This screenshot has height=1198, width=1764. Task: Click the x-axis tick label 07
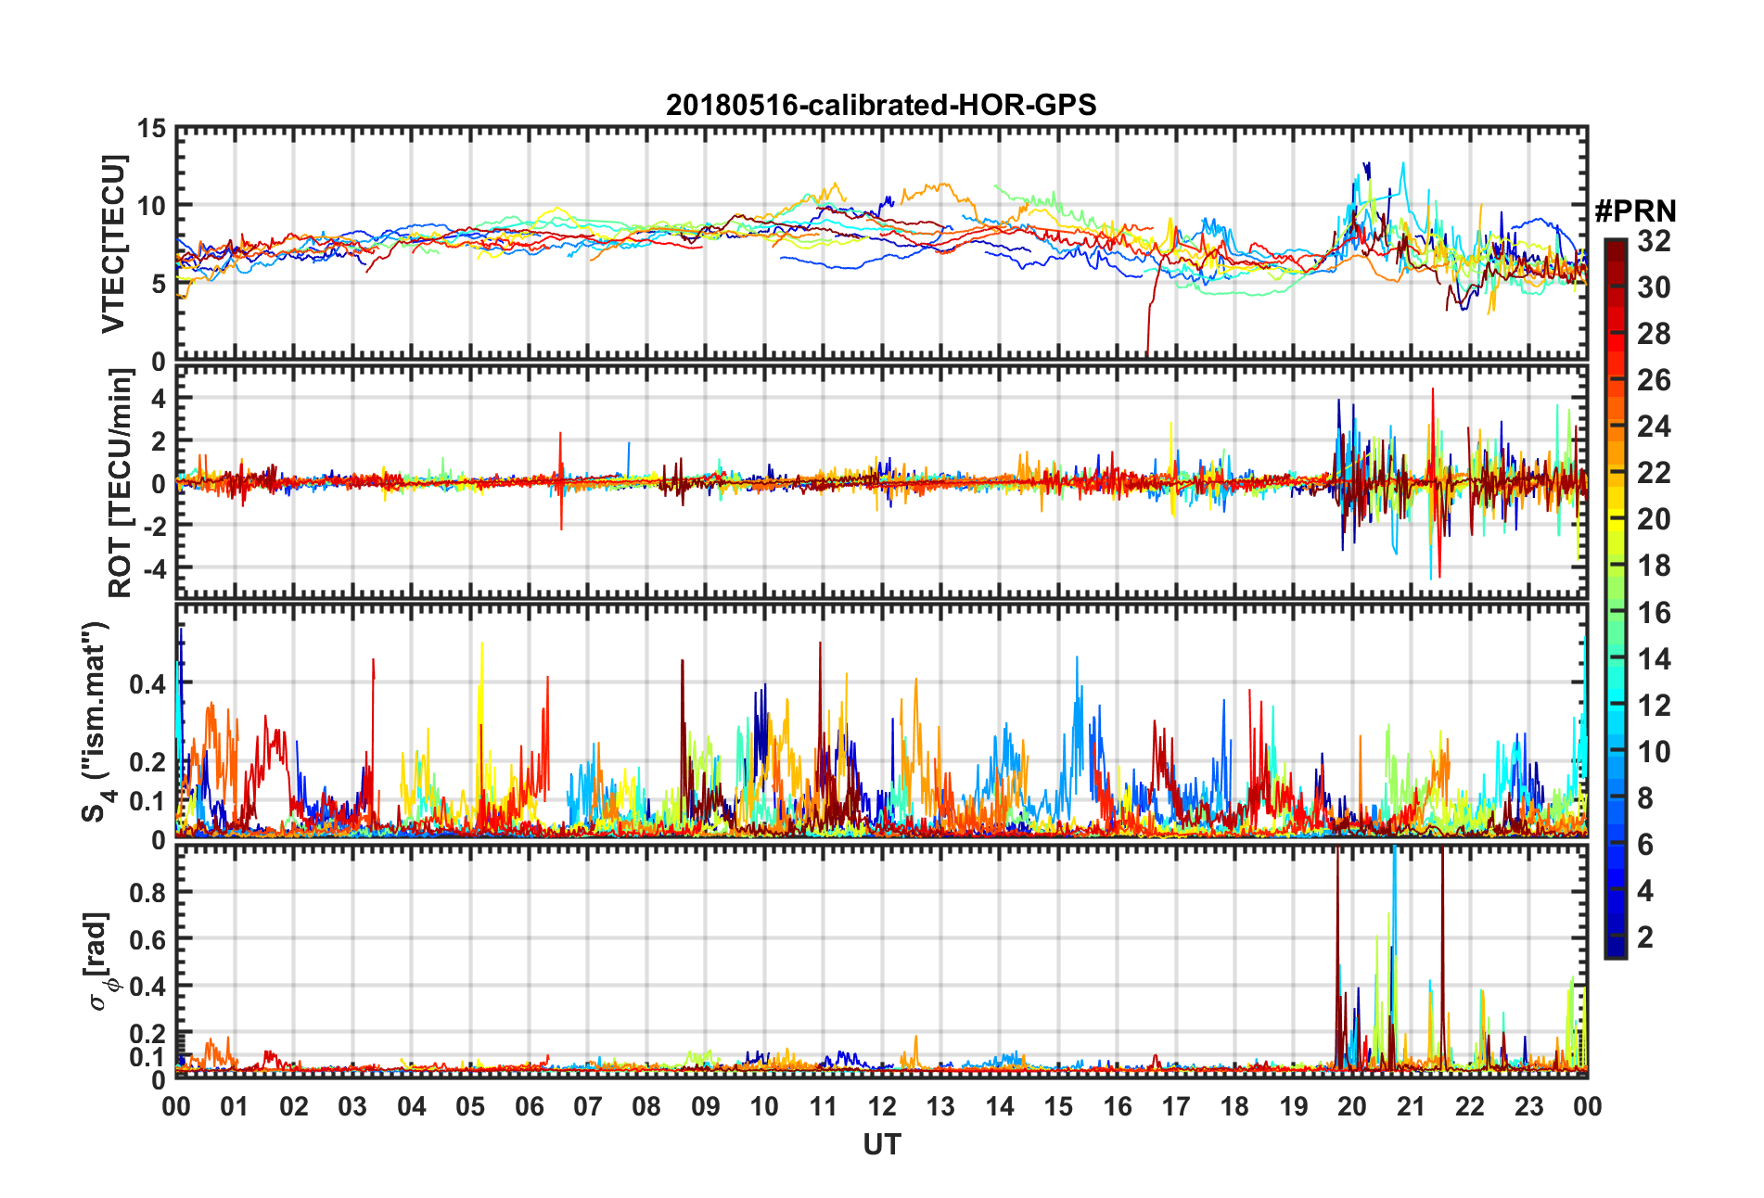tap(588, 1106)
